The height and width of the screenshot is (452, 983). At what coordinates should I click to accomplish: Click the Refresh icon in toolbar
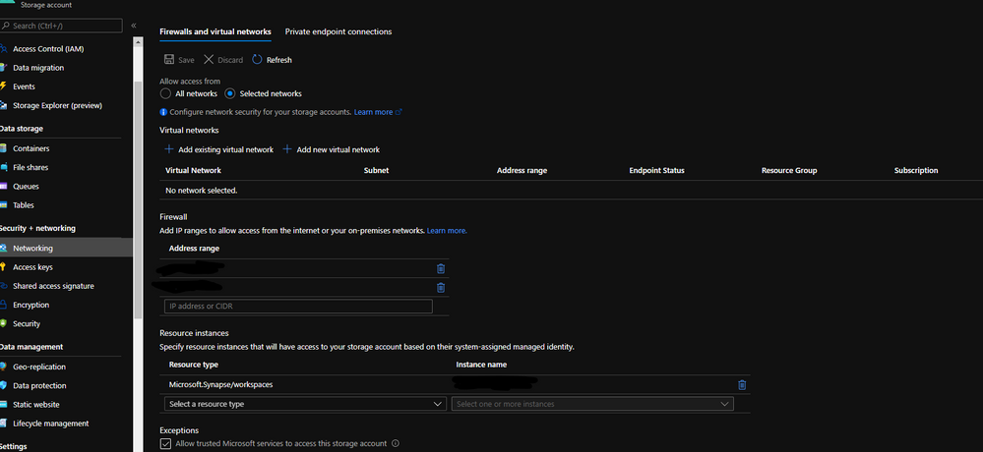(x=257, y=60)
